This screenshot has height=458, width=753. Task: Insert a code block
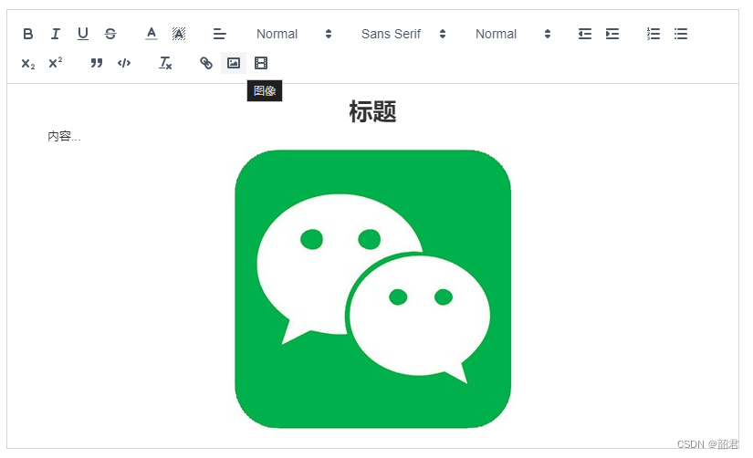pyautogui.click(x=124, y=63)
